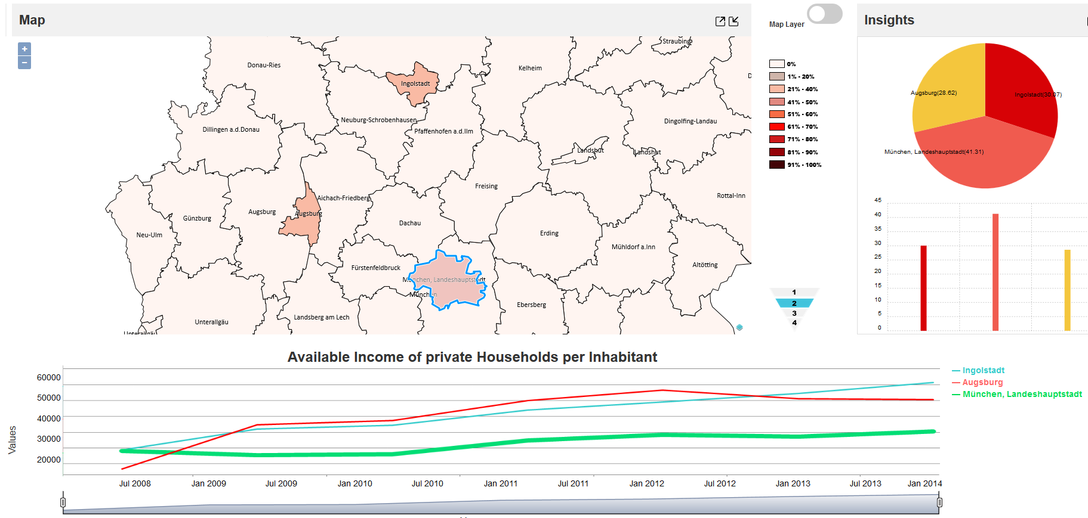Click the collapse map arrow icon
This screenshot has width=1088, height=518.
point(734,21)
